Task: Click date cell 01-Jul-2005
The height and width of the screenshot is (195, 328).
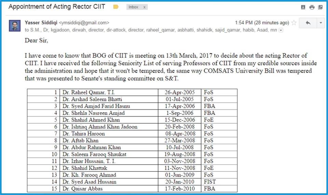Action: pos(180,99)
